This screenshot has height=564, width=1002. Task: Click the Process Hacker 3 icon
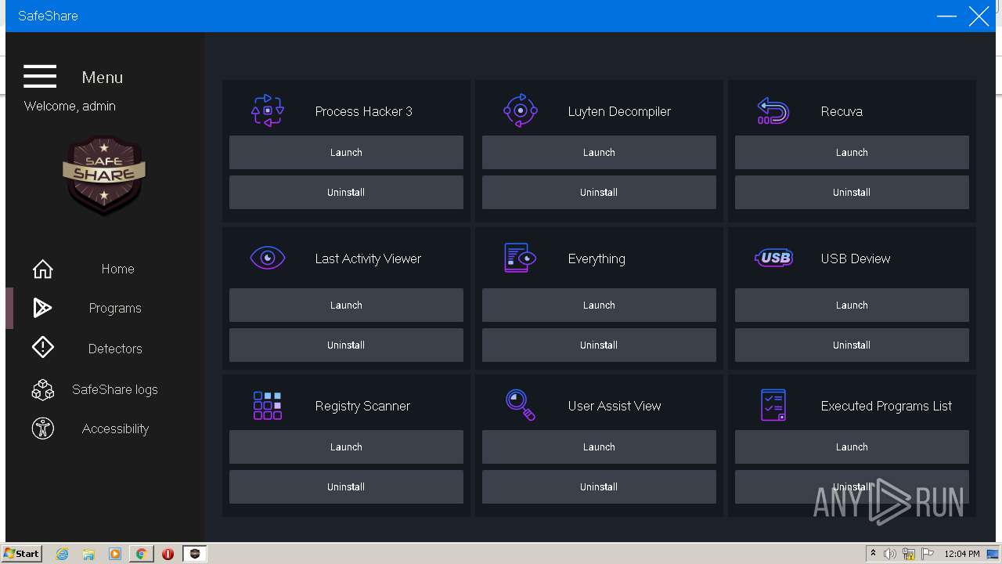pos(268,111)
